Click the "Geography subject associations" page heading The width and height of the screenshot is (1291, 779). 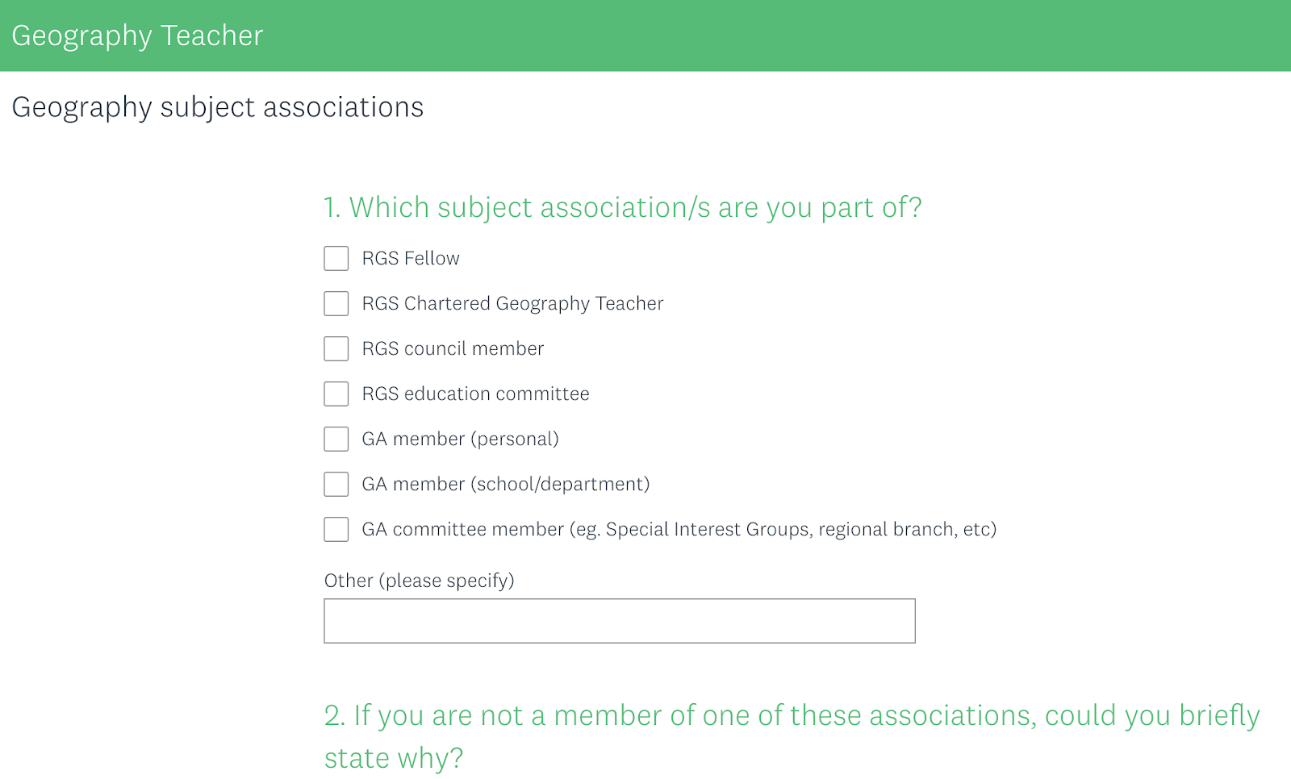point(217,107)
